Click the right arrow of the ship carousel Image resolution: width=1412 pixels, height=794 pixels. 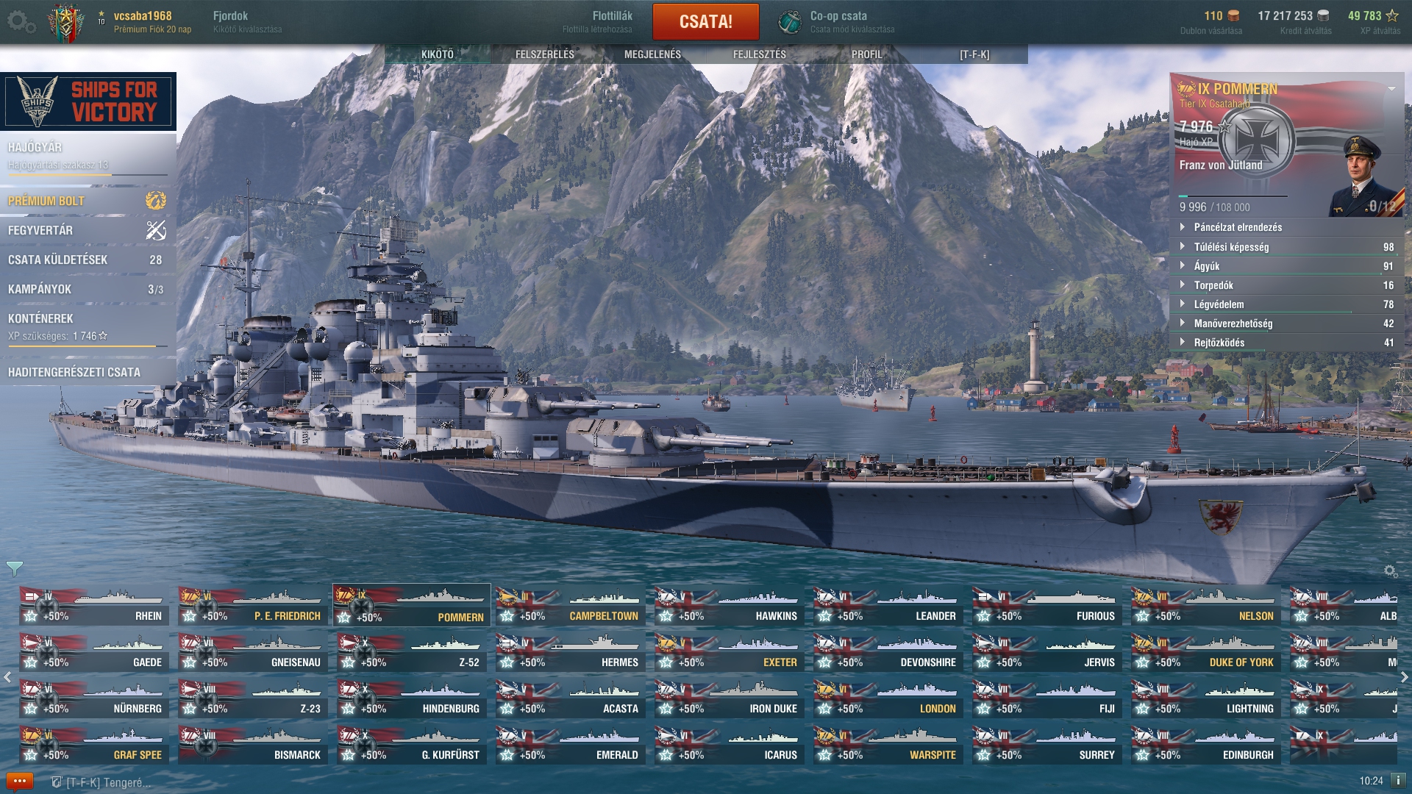pyautogui.click(x=1404, y=677)
